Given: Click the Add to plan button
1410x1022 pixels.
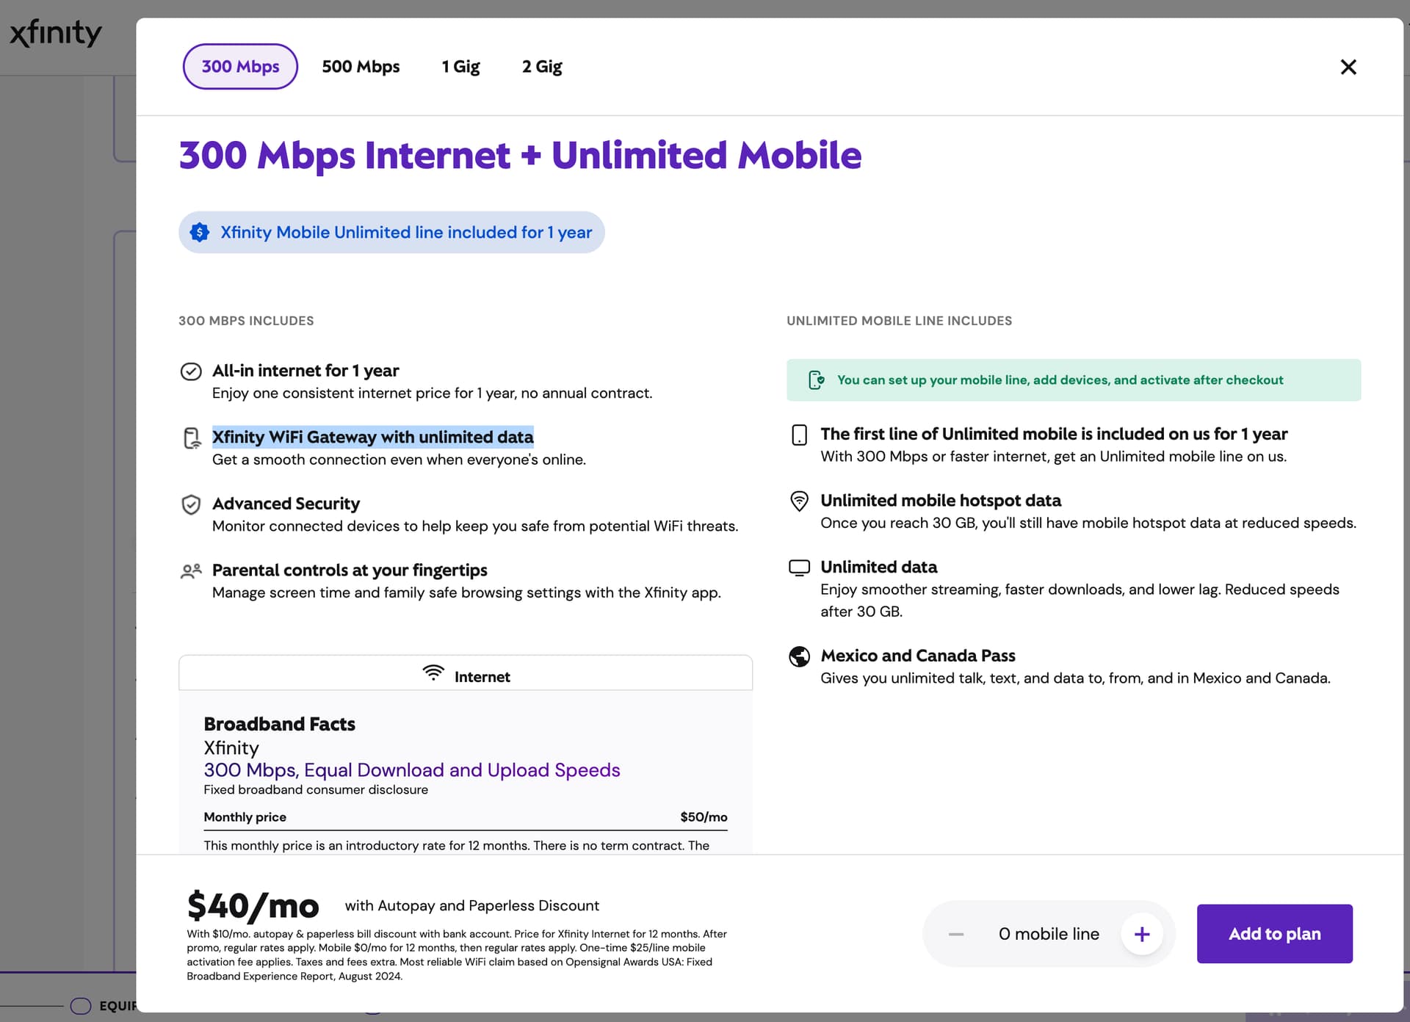Looking at the screenshot, I should click(x=1274, y=933).
